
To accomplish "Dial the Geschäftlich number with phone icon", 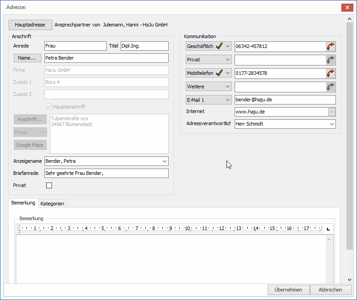I will [x=331, y=47].
